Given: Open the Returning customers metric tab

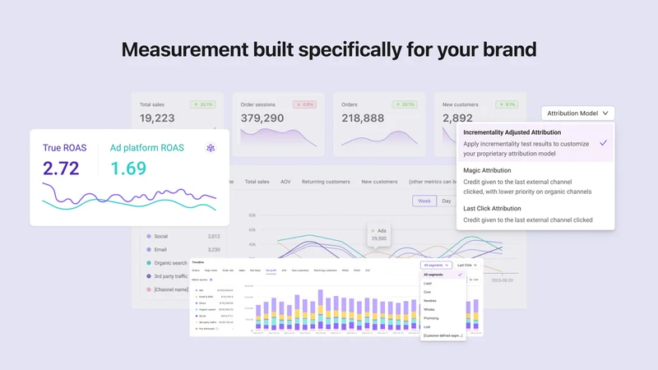Looking at the screenshot, I should pyautogui.click(x=326, y=182).
